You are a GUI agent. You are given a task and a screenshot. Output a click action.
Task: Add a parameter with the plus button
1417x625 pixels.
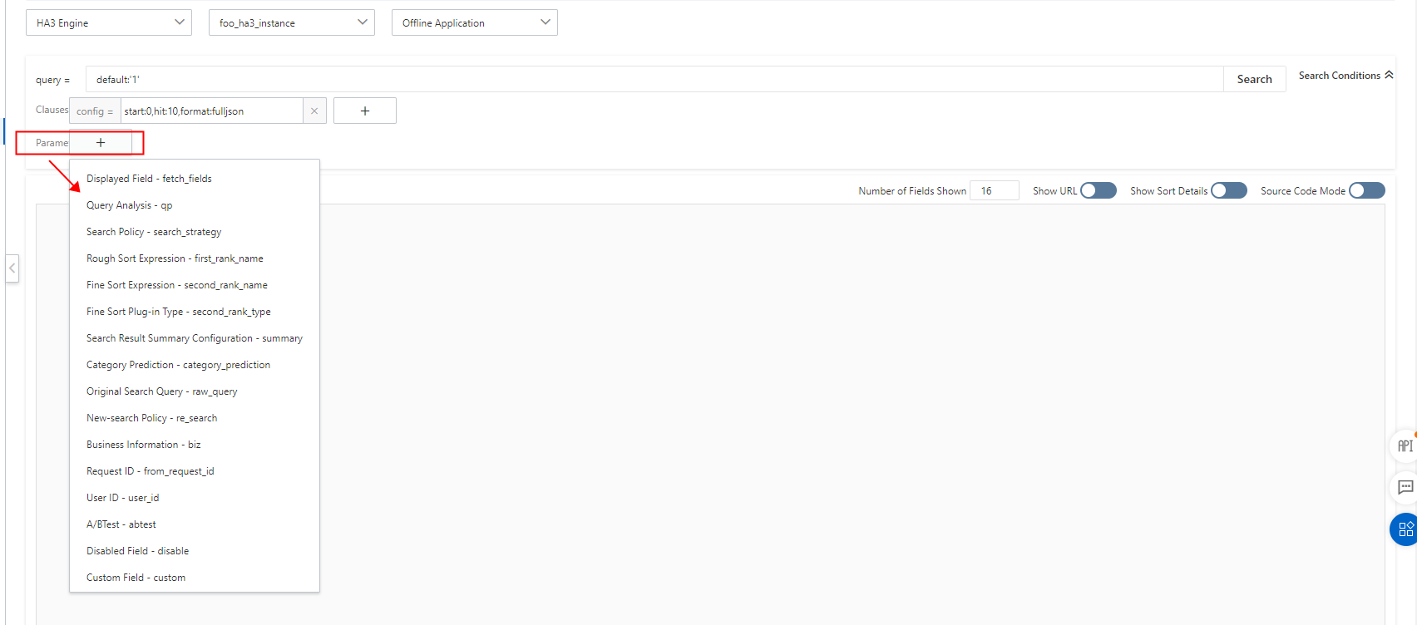101,143
